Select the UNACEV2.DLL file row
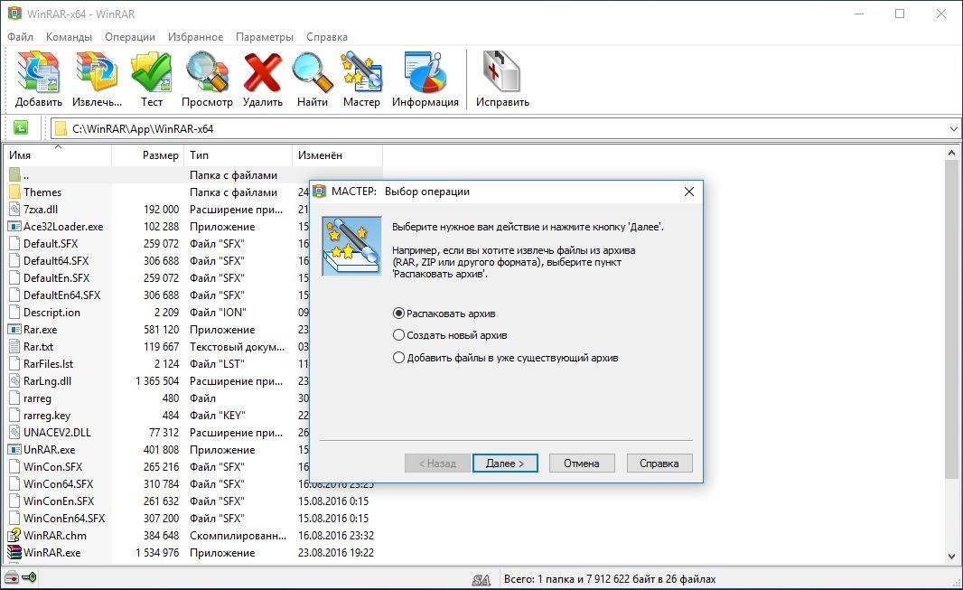Screen dimensions: 963x590 [x=194, y=433]
